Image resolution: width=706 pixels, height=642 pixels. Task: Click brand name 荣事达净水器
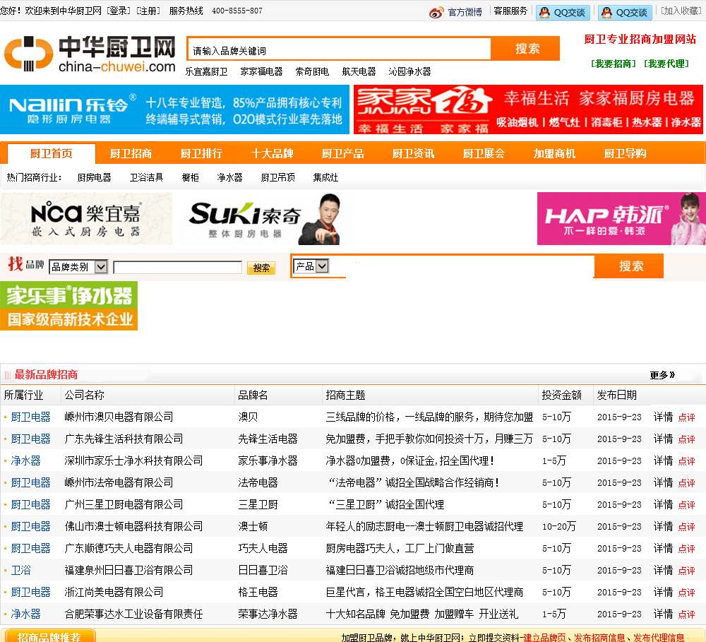[268, 614]
